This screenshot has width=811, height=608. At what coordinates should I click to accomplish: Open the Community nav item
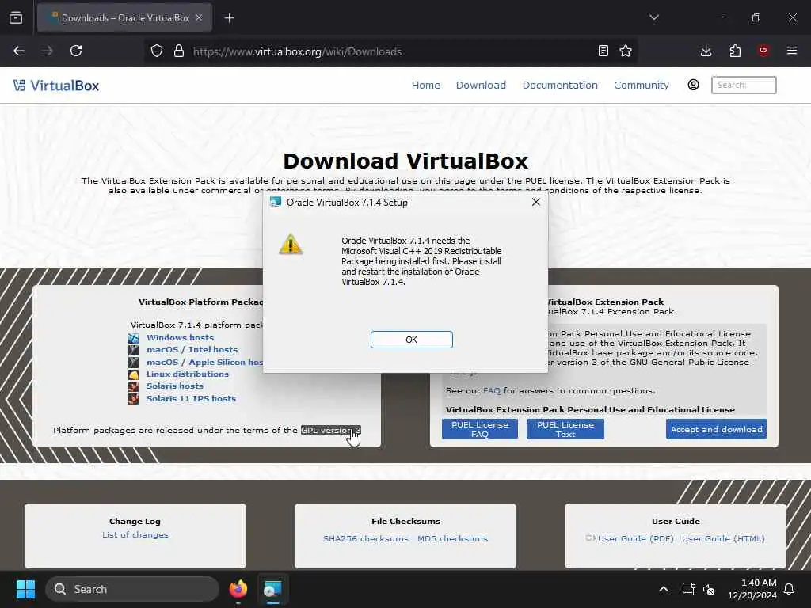[x=642, y=85]
